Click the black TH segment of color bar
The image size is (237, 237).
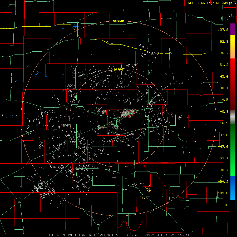coord(233,205)
